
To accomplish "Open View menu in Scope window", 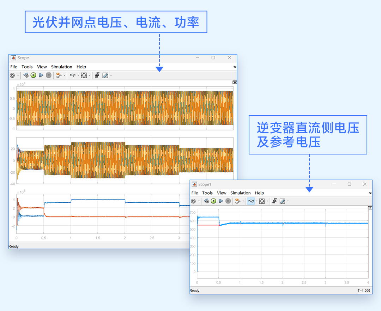I will click(x=42, y=67).
